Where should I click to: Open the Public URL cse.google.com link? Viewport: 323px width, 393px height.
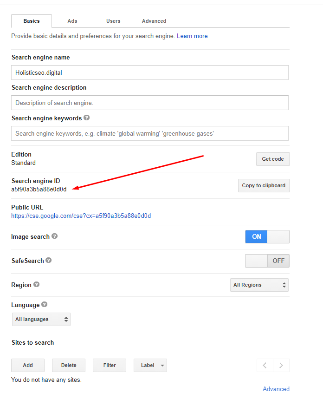(81, 216)
